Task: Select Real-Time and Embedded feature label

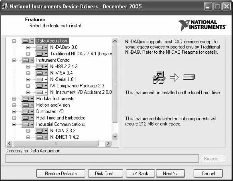Action: click(61, 118)
